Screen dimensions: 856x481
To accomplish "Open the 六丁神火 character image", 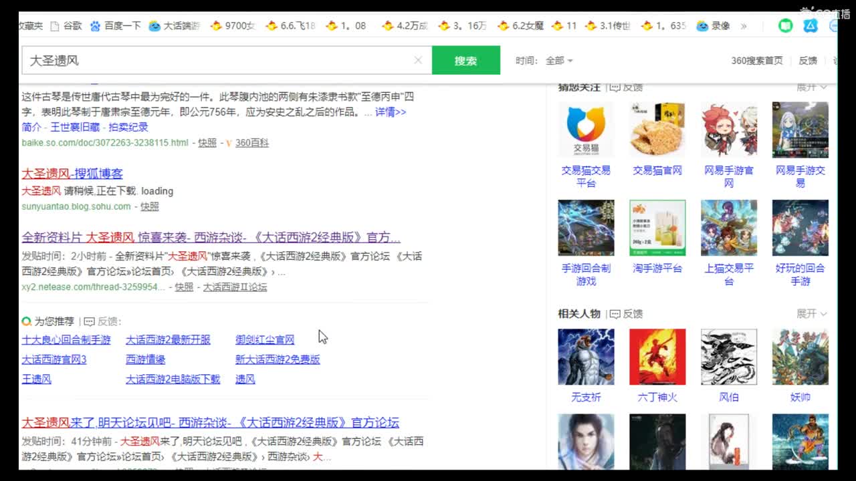I will point(657,357).
